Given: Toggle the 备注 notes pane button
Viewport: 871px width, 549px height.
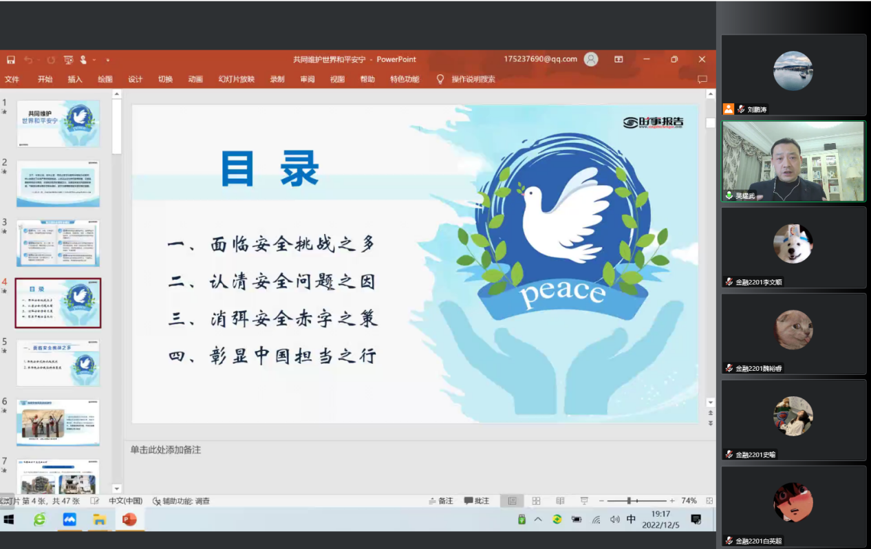Looking at the screenshot, I should pyautogui.click(x=440, y=501).
